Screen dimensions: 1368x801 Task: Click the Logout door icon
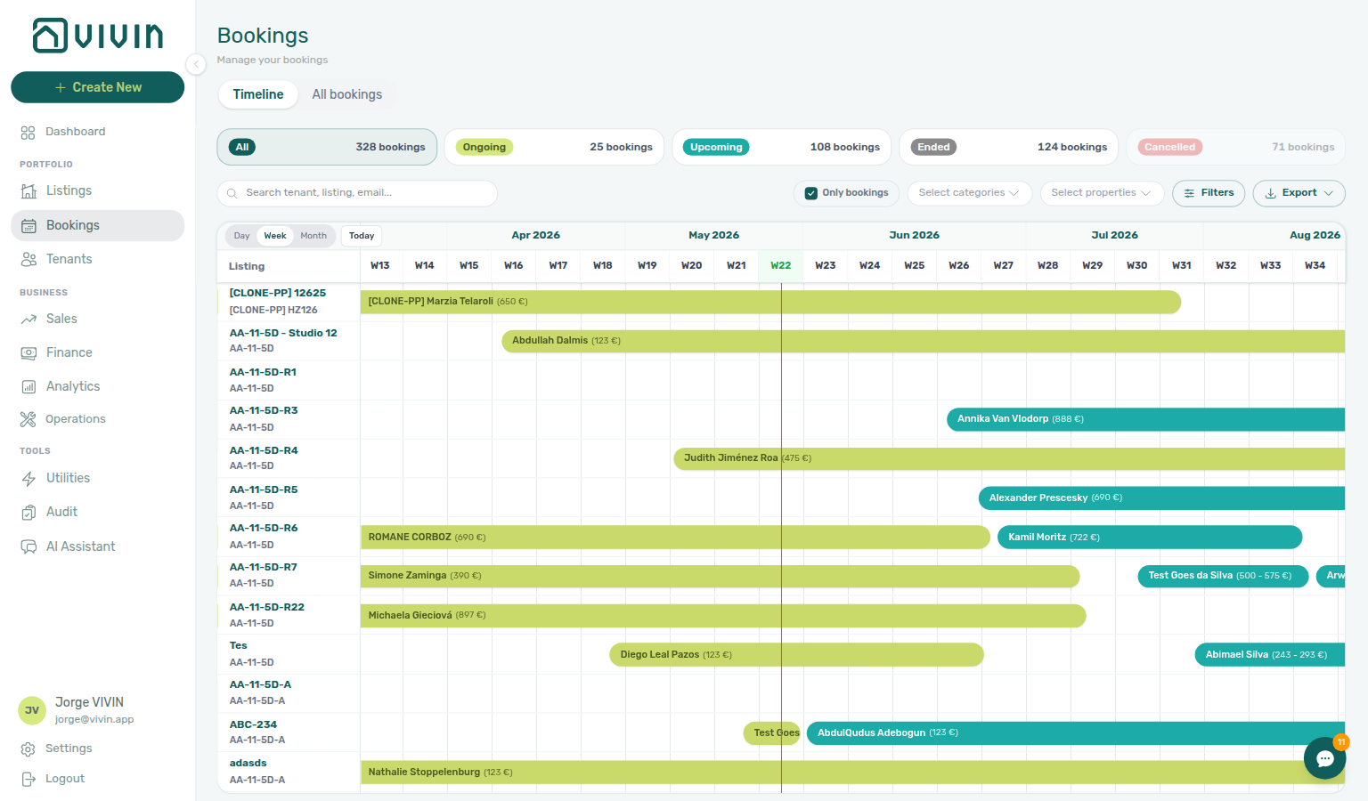click(x=28, y=779)
